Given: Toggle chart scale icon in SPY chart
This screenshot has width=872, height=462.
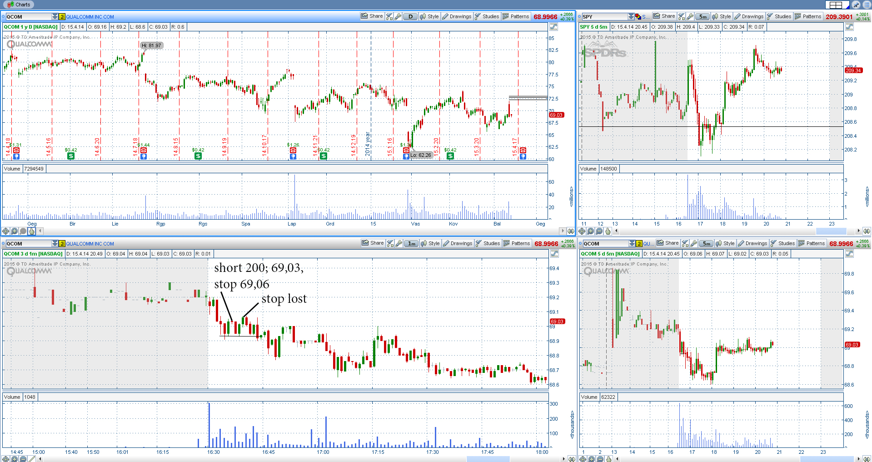Looking at the screenshot, I should (x=849, y=27).
